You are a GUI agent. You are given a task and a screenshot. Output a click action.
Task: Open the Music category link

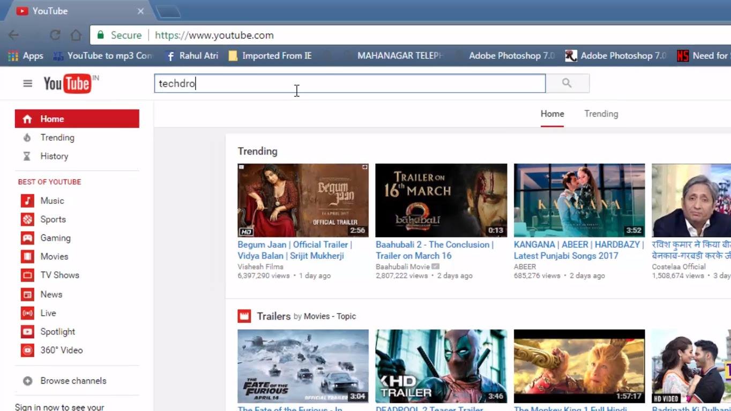(52, 201)
